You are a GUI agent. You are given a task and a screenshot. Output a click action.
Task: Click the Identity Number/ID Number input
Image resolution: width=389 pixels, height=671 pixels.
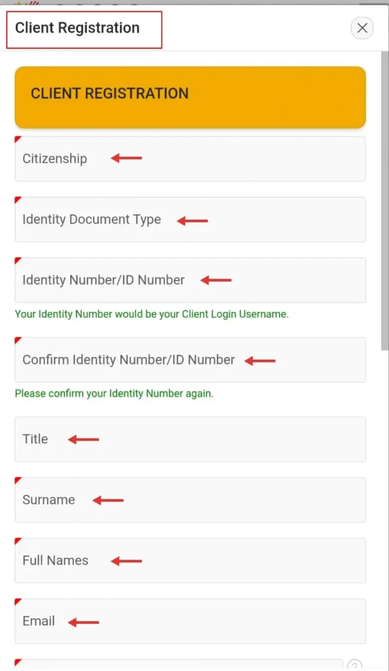click(190, 280)
